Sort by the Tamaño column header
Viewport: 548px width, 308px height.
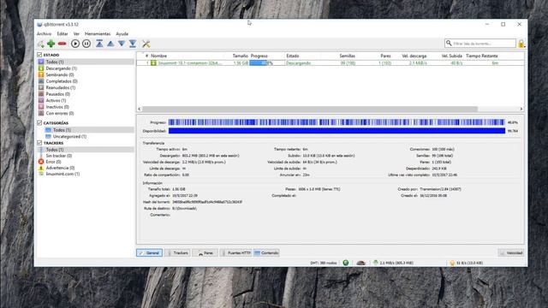(240, 56)
